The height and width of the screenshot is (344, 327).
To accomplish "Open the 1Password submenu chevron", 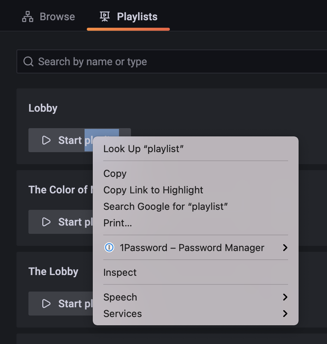I will (x=285, y=248).
